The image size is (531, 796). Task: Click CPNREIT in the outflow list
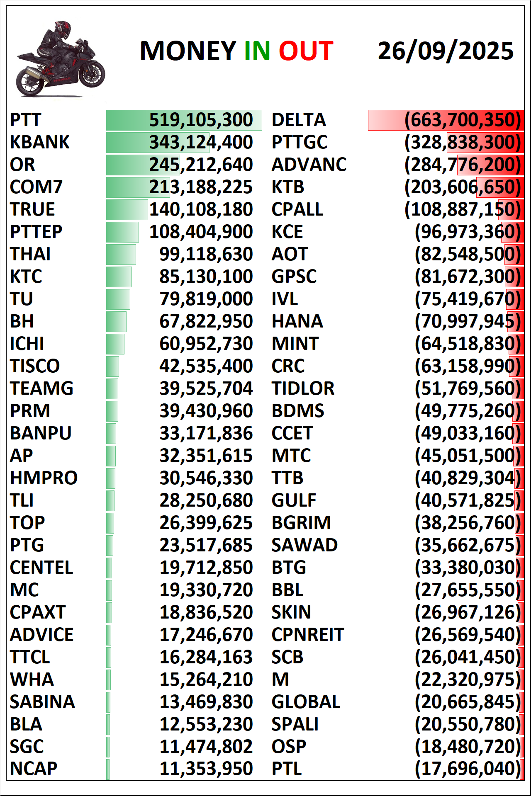click(307, 635)
